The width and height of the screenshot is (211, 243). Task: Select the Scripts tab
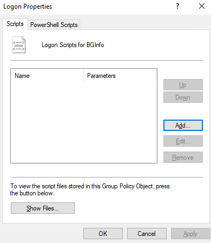tap(15, 24)
